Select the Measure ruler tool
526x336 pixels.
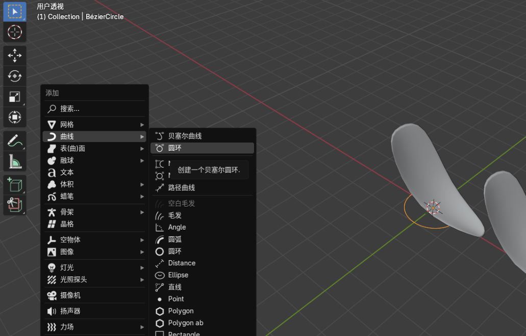(15, 162)
